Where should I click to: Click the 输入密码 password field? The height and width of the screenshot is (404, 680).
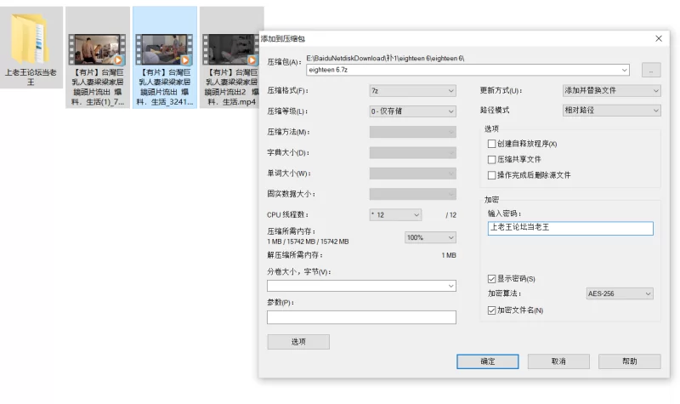click(x=570, y=228)
